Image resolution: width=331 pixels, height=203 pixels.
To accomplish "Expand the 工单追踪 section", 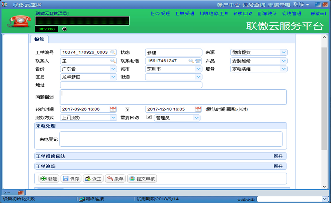I will point(278,166).
